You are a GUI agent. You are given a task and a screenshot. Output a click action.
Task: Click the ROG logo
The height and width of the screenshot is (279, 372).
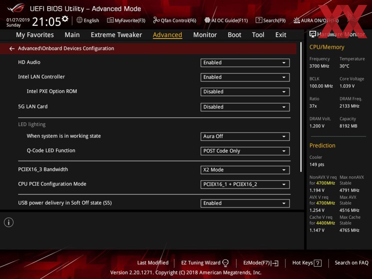click(x=16, y=8)
